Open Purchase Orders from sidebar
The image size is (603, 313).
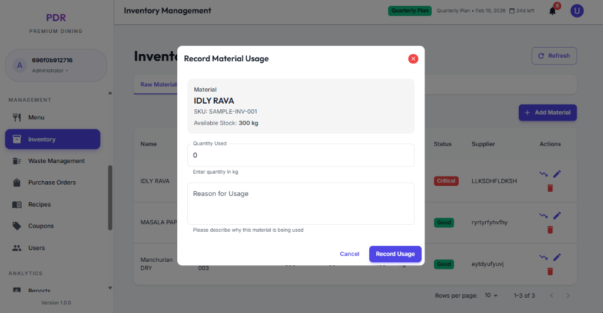pyautogui.click(x=52, y=182)
